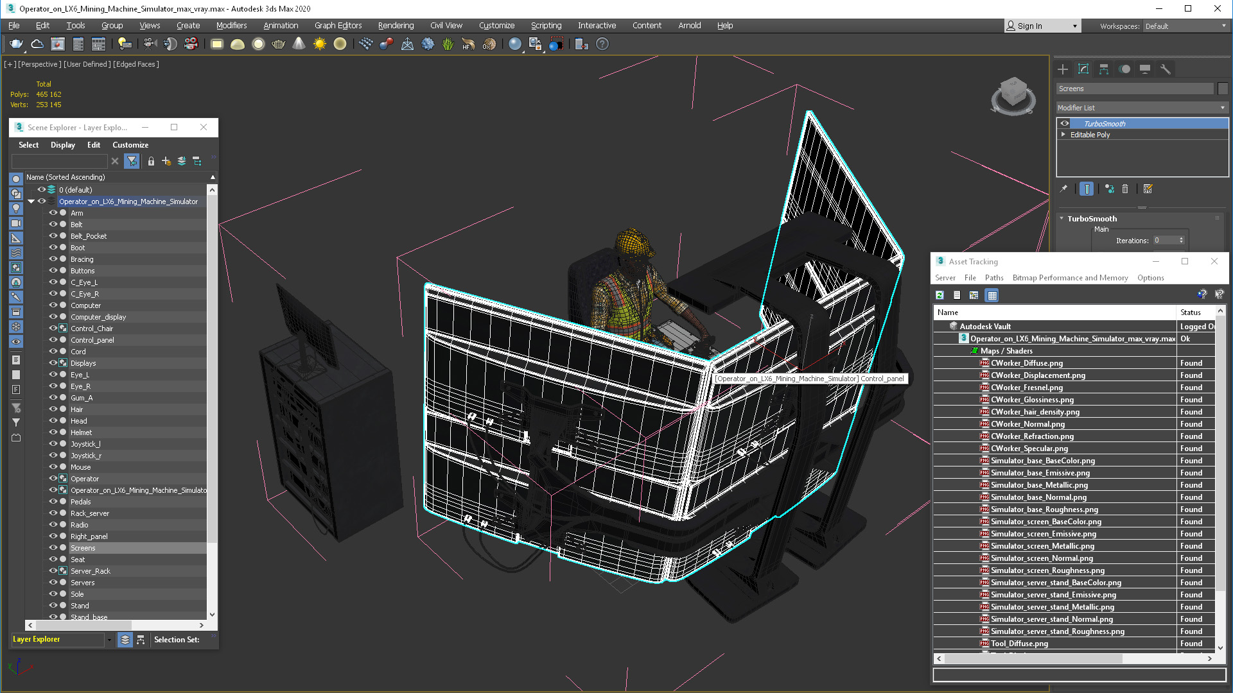Screen dimensions: 1233x693
Task: Open Layer Explorer dropdown arrow
Action: pyautogui.click(x=109, y=640)
